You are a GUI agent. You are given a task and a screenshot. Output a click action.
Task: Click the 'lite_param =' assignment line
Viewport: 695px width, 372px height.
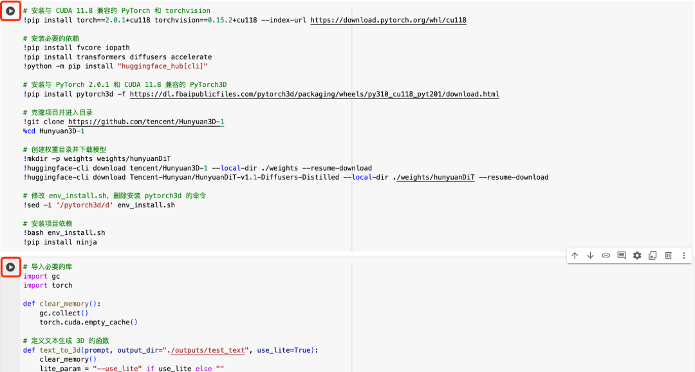(x=132, y=368)
